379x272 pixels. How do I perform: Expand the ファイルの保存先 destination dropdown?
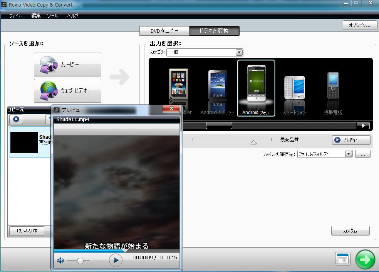[x=348, y=154]
